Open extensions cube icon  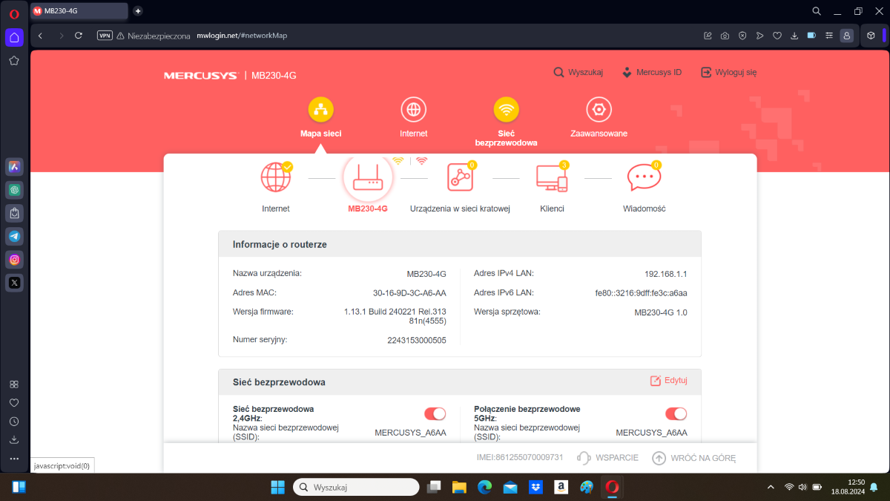point(871,36)
